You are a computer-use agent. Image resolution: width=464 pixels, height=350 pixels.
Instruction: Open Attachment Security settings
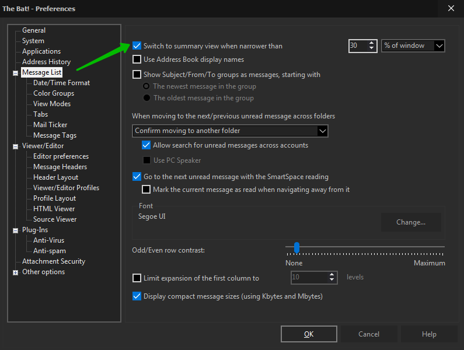(x=54, y=261)
